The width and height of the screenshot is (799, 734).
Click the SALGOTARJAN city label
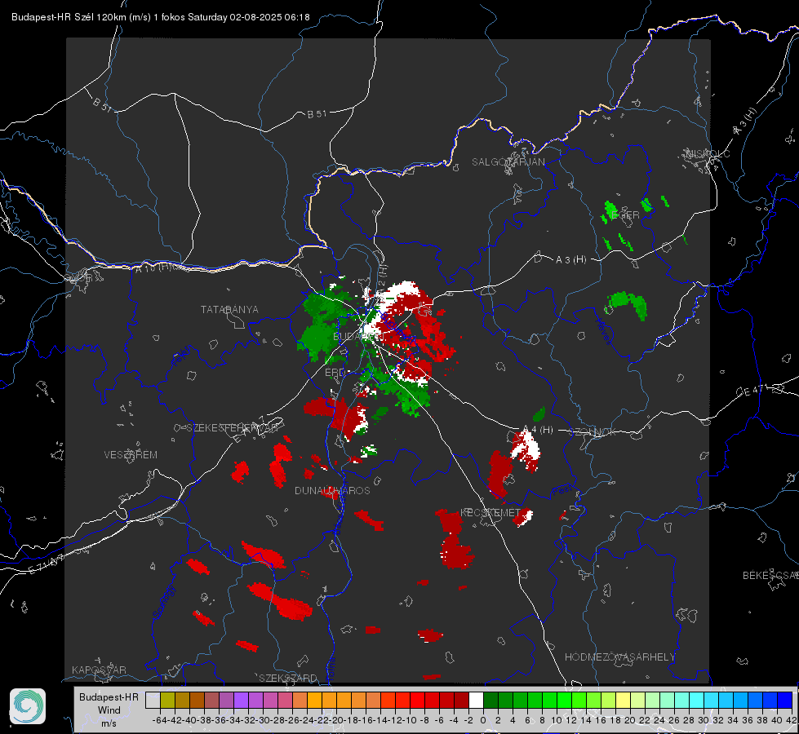click(x=508, y=162)
